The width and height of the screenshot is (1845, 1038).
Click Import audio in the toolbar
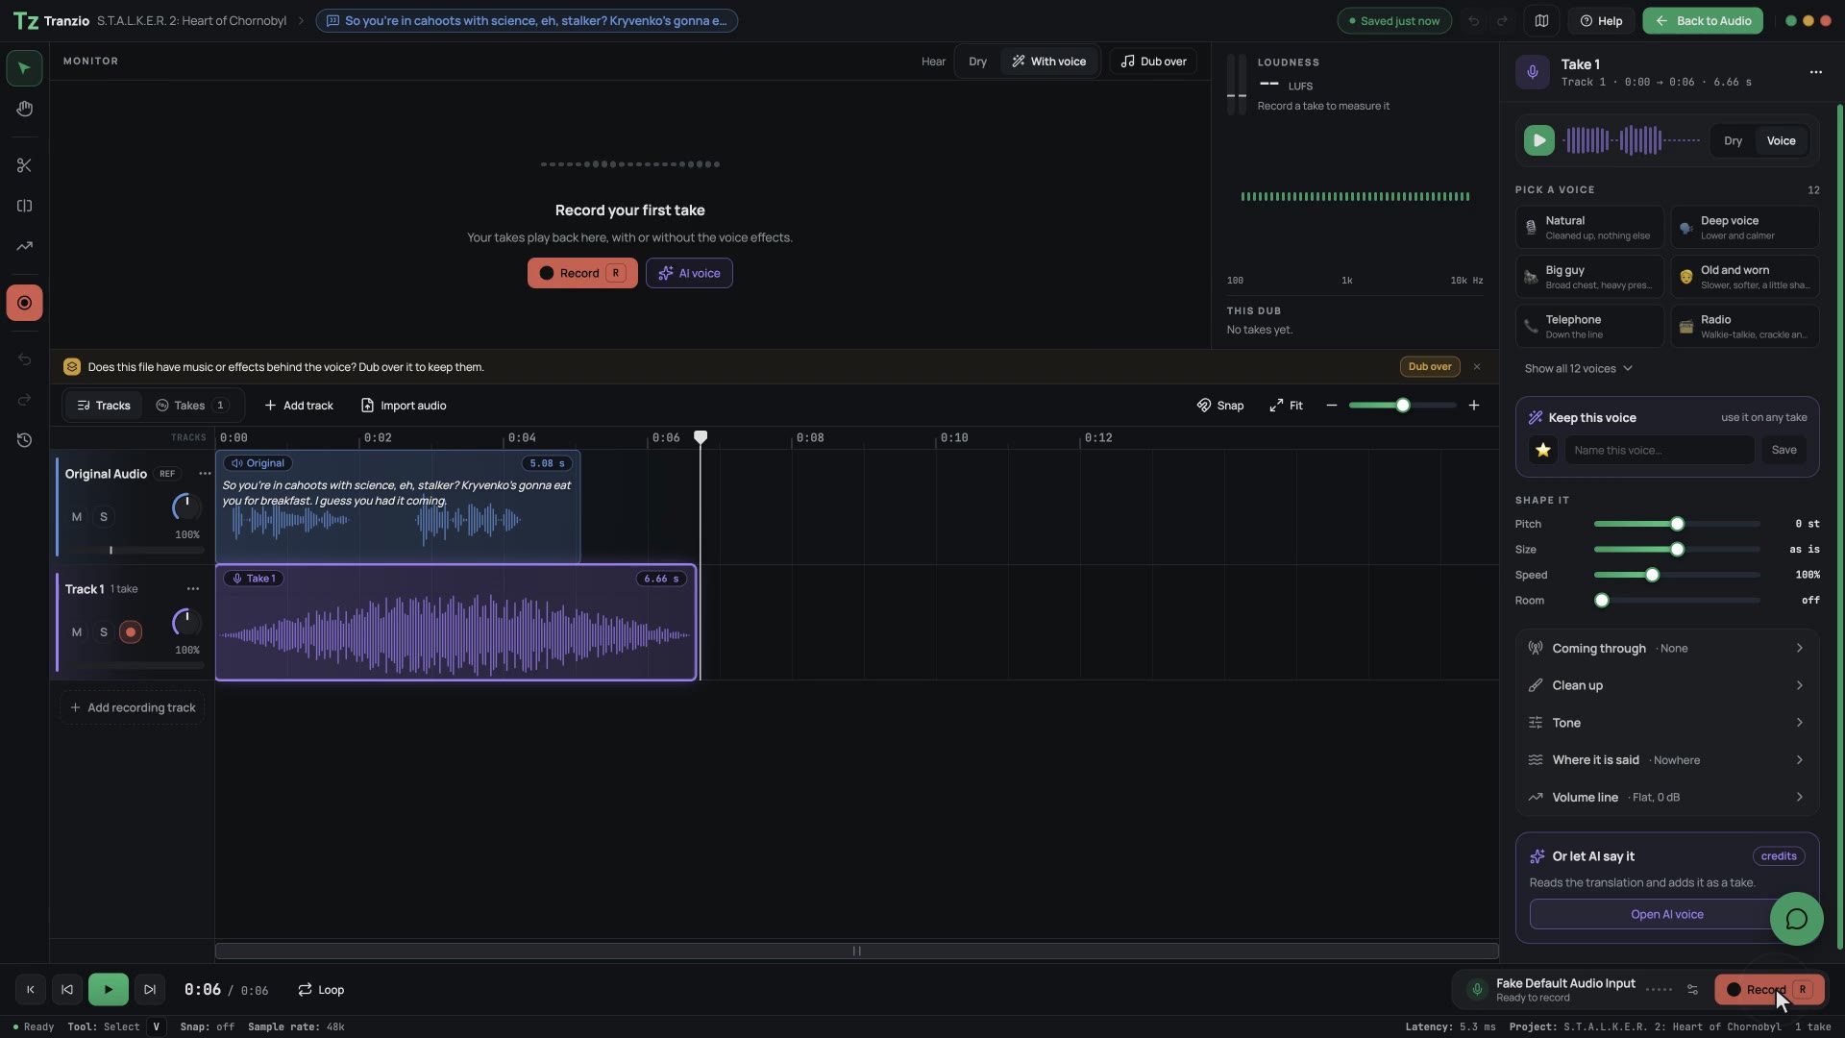coord(404,406)
